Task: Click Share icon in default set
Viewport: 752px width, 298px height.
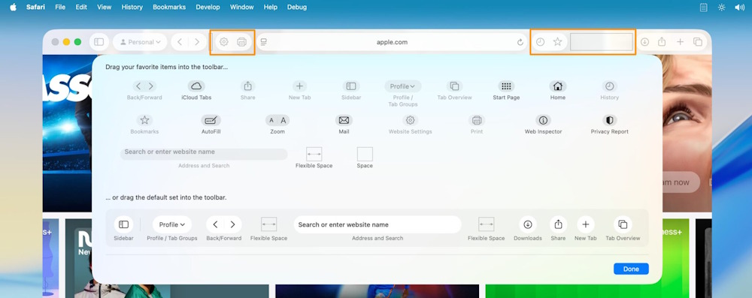Action: (x=558, y=224)
